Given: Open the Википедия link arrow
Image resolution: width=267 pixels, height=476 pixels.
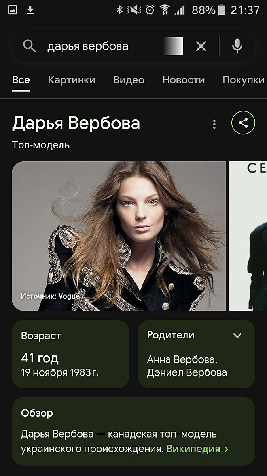Looking at the screenshot, I should point(227,449).
